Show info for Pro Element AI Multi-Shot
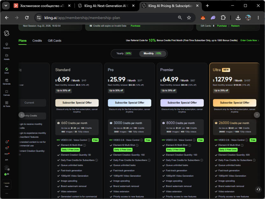 click(137, 145)
